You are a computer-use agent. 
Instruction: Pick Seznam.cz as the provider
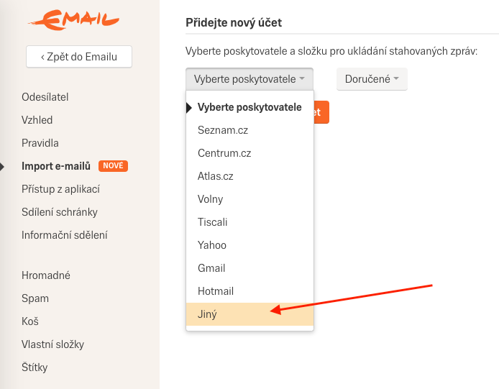[x=249, y=130]
